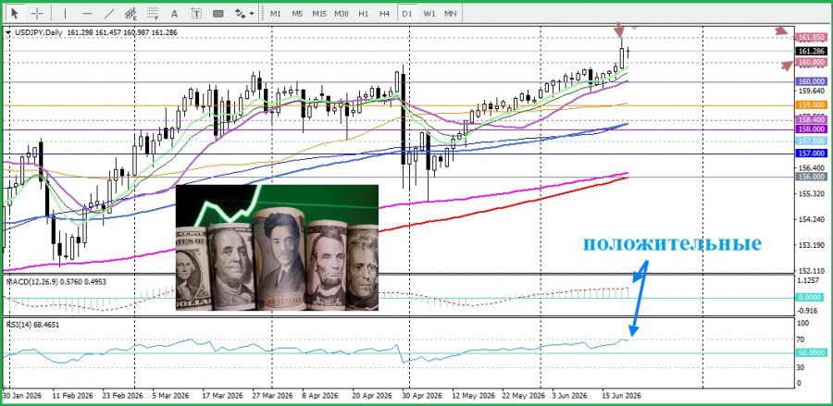This screenshot has width=833, height=406.
Task: Click the 5 Mar 2026 date label
Action: (171, 396)
